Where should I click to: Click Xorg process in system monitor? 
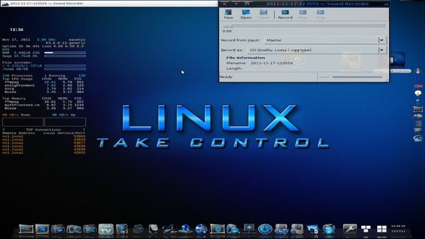9,88
